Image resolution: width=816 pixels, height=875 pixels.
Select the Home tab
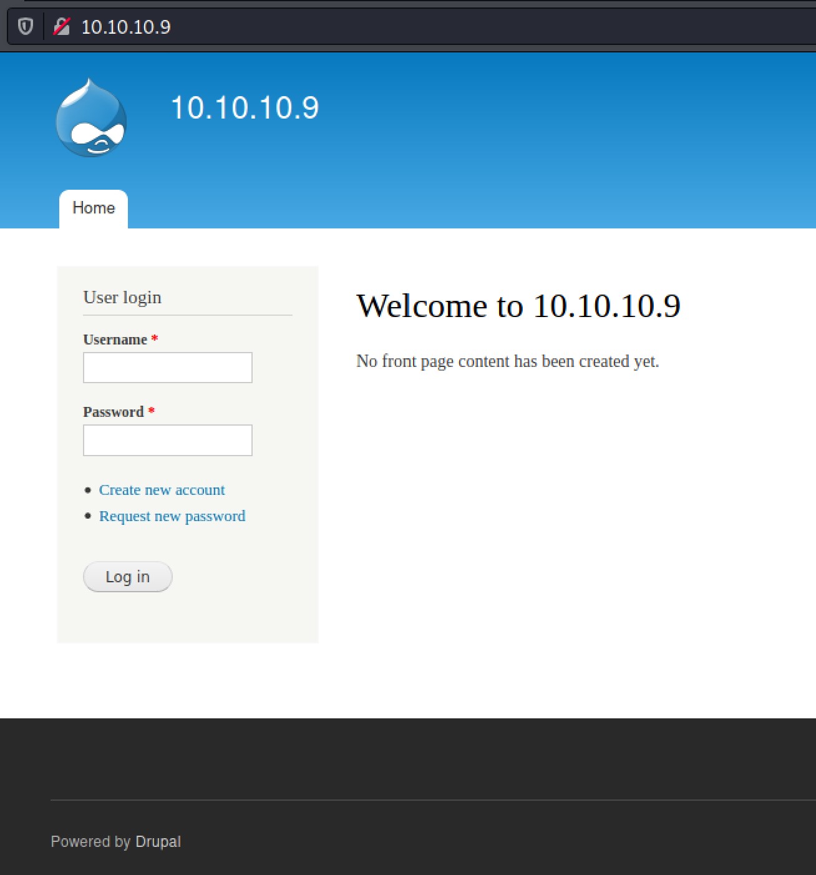94,208
